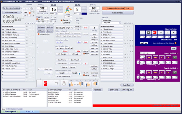Switch to the Home tab at bottom
Image resolution: width=182 pixels, height=114 pixels.
click(x=3, y=109)
